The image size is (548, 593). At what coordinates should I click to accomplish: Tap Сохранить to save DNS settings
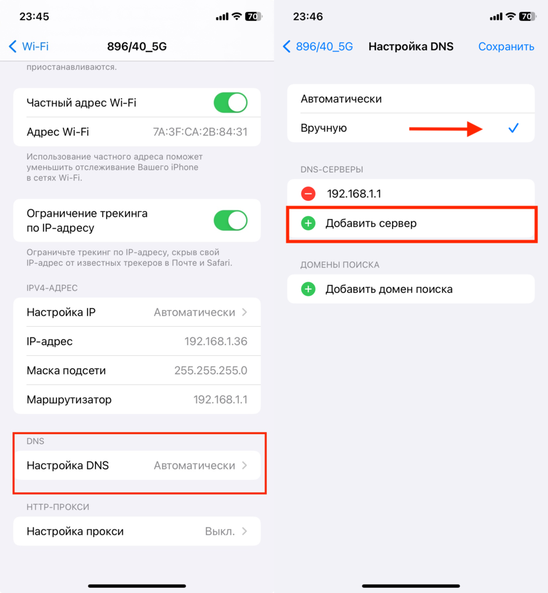click(x=506, y=46)
